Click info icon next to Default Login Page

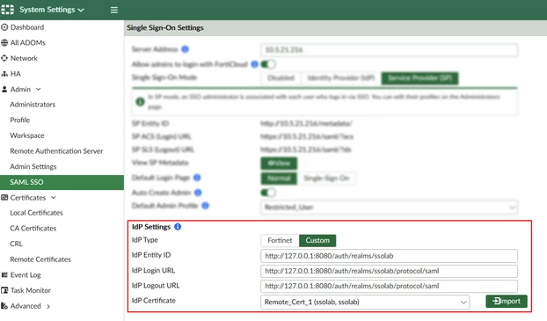click(x=197, y=178)
